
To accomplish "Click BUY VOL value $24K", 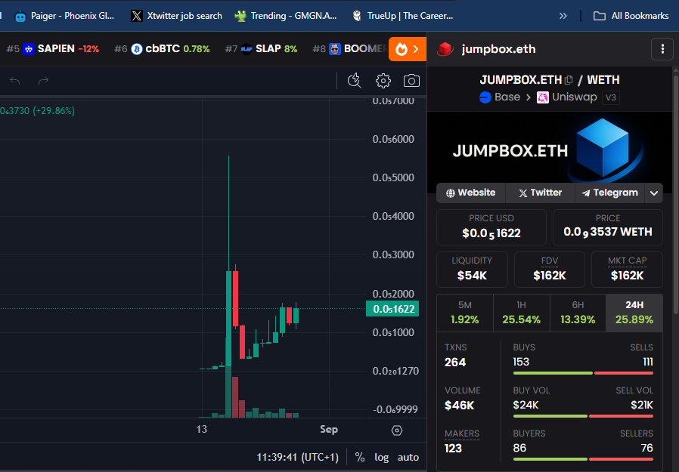I will pos(526,405).
